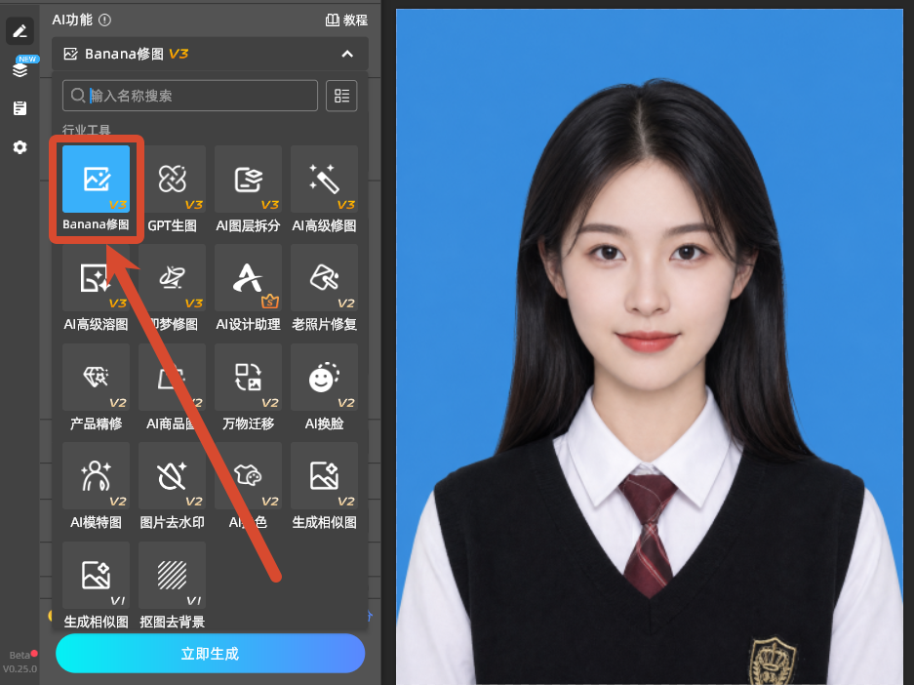Screen dimensions: 914x685
Task: Choose the AI图层拆分 tool
Action: click(249, 179)
